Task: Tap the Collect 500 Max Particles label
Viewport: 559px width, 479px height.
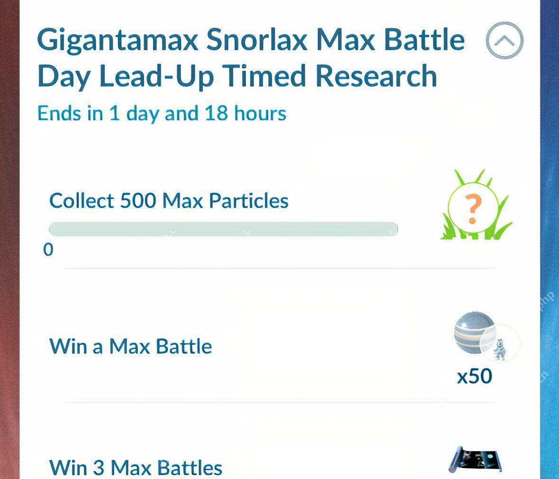Action: pyautogui.click(x=168, y=201)
